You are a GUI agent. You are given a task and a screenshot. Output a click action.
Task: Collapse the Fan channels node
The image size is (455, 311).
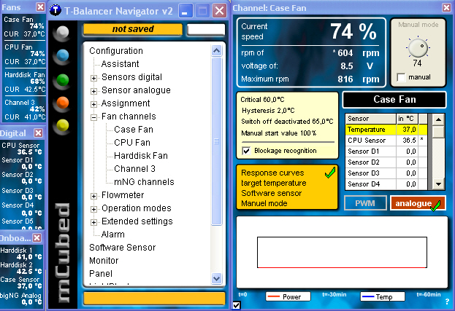click(93, 117)
